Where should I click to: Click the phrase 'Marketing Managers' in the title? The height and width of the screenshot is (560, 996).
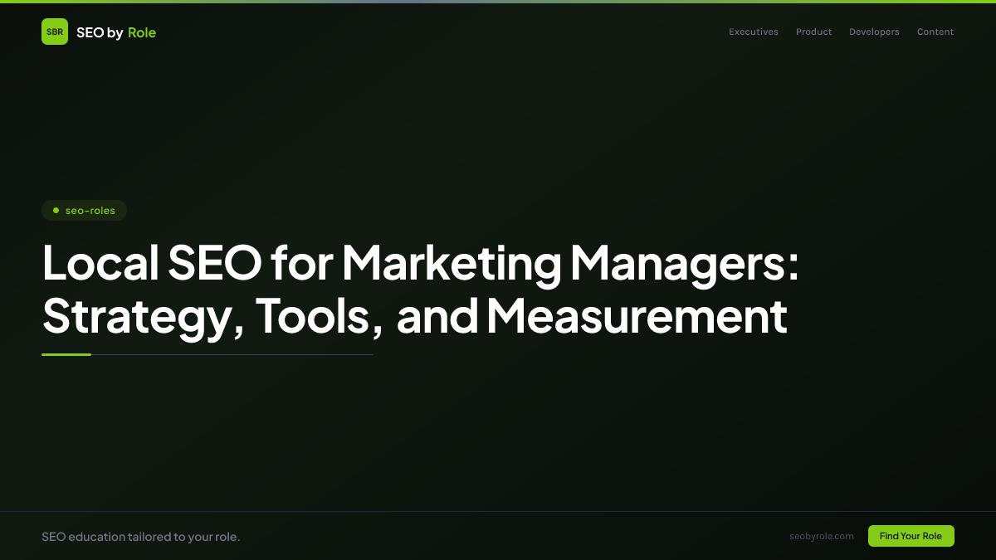click(x=564, y=264)
